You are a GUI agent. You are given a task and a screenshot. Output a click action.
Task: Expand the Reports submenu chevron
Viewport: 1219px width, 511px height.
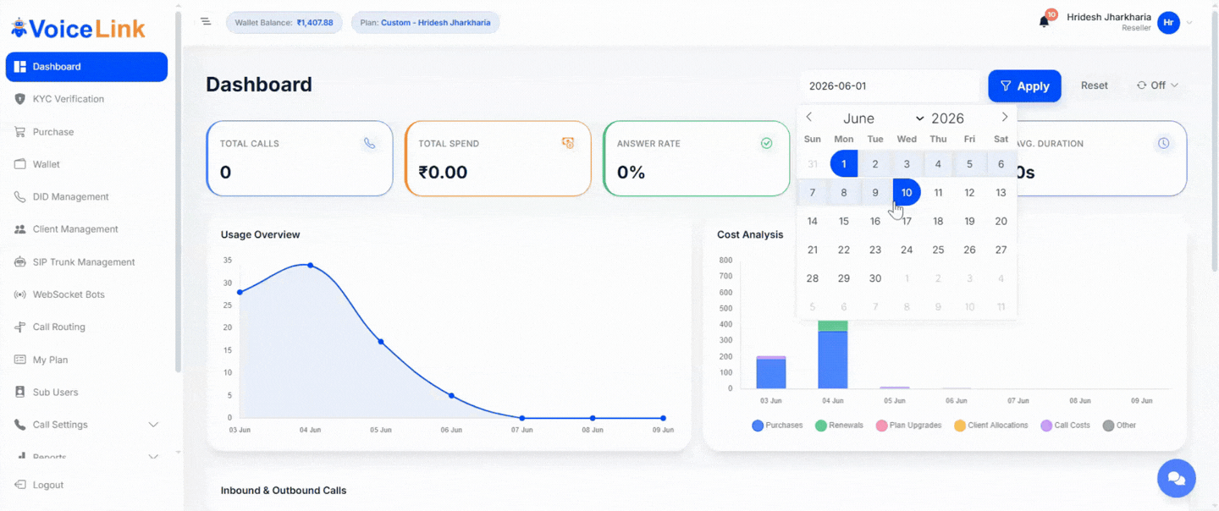coord(153,457)
